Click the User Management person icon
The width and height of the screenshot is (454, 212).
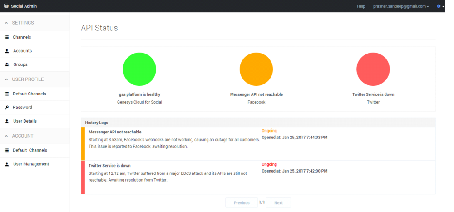click(7, 164)
